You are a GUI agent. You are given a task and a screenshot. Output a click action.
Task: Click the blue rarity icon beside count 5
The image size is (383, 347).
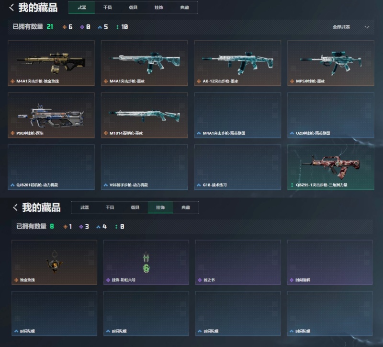tap(100, 27)
